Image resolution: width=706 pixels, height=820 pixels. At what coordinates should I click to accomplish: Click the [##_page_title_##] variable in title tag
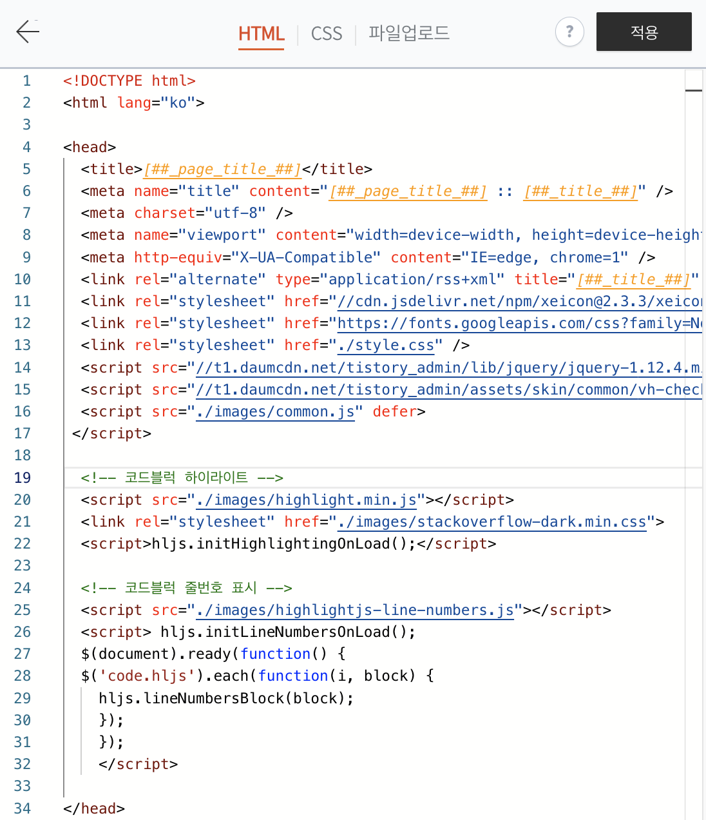pos(222,169)
